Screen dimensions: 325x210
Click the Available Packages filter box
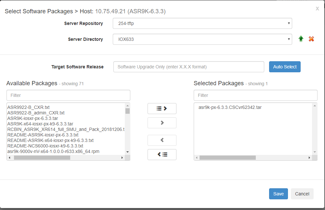click(x=68, y=95)
